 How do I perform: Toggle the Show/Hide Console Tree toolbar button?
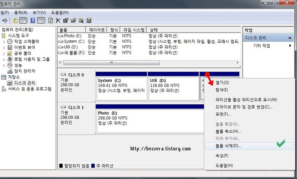[23, 21]
